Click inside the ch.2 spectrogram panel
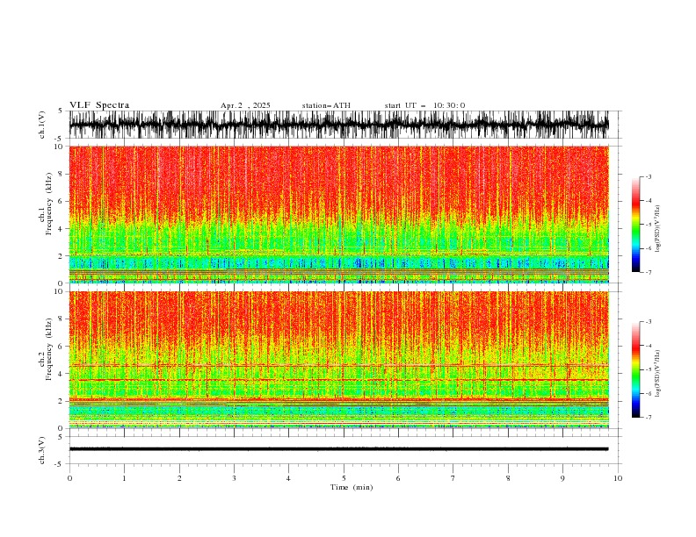The height and width of the screenshot is (537, 696). 338,360
